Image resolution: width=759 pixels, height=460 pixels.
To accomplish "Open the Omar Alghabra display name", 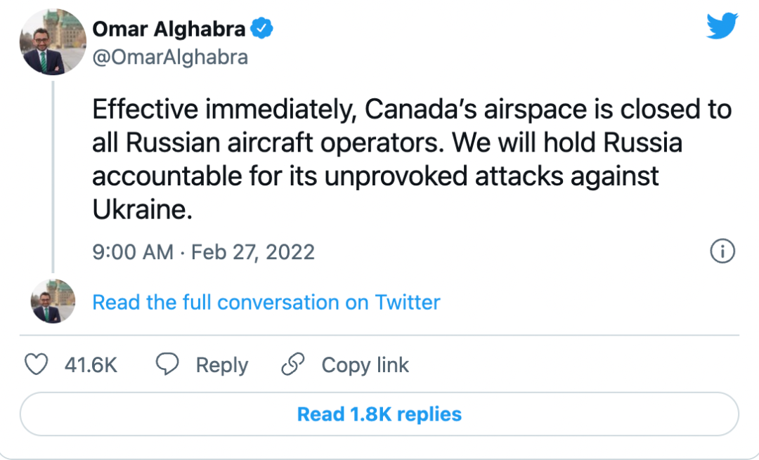I will click(x=169, y=29).
